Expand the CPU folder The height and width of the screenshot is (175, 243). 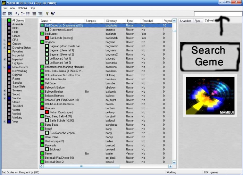tap(5, 40)
